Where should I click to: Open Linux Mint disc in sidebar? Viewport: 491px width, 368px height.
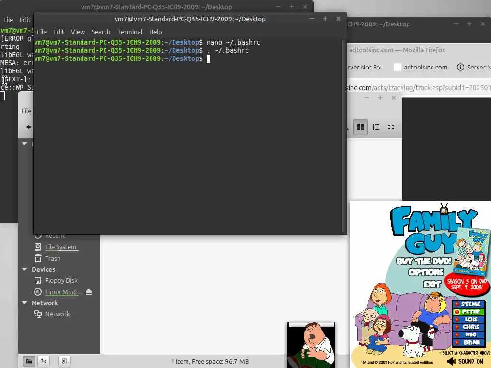[63, 292]
